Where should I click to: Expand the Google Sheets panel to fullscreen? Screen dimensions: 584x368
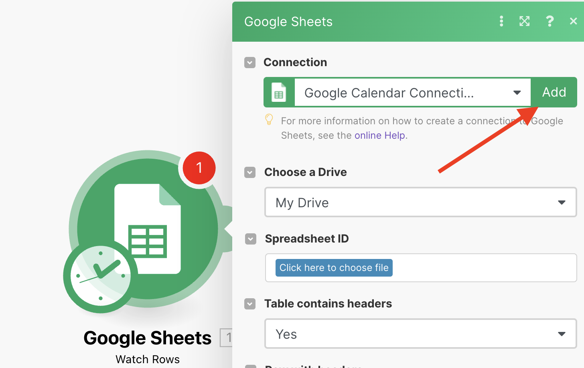(524, 21)
